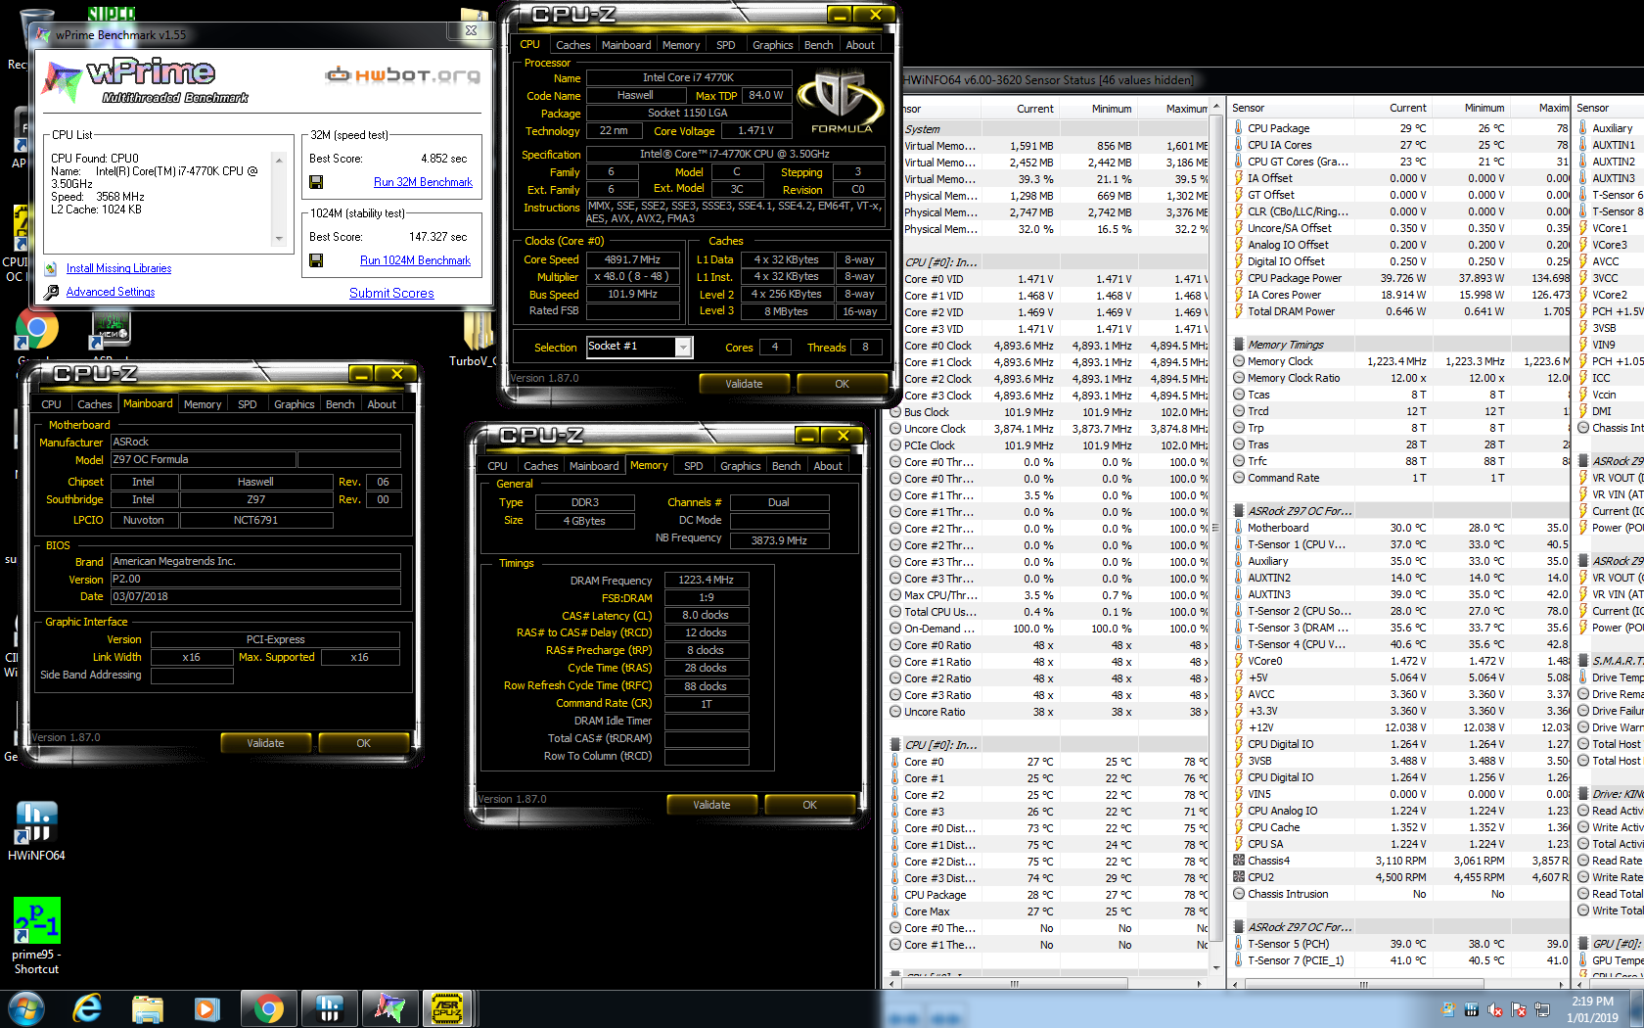1644x1028 pixels.
Task: Open the Advanced Settings link in wPrime
Action: pos(111,292)
